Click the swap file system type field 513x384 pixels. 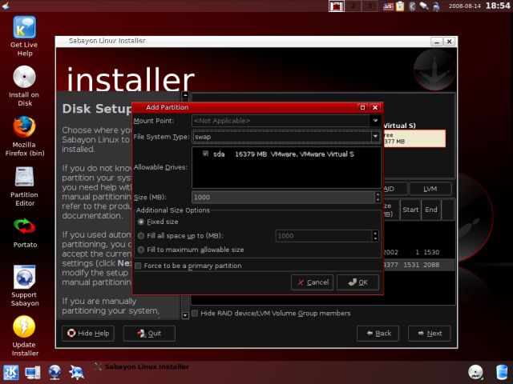[x=281, y=137]
